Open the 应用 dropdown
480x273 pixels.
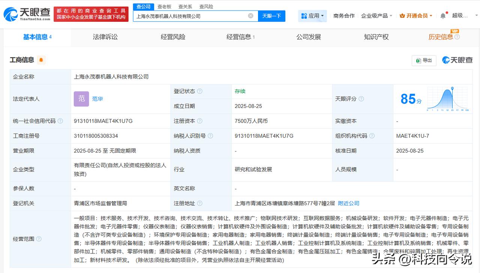coord(313,16)
